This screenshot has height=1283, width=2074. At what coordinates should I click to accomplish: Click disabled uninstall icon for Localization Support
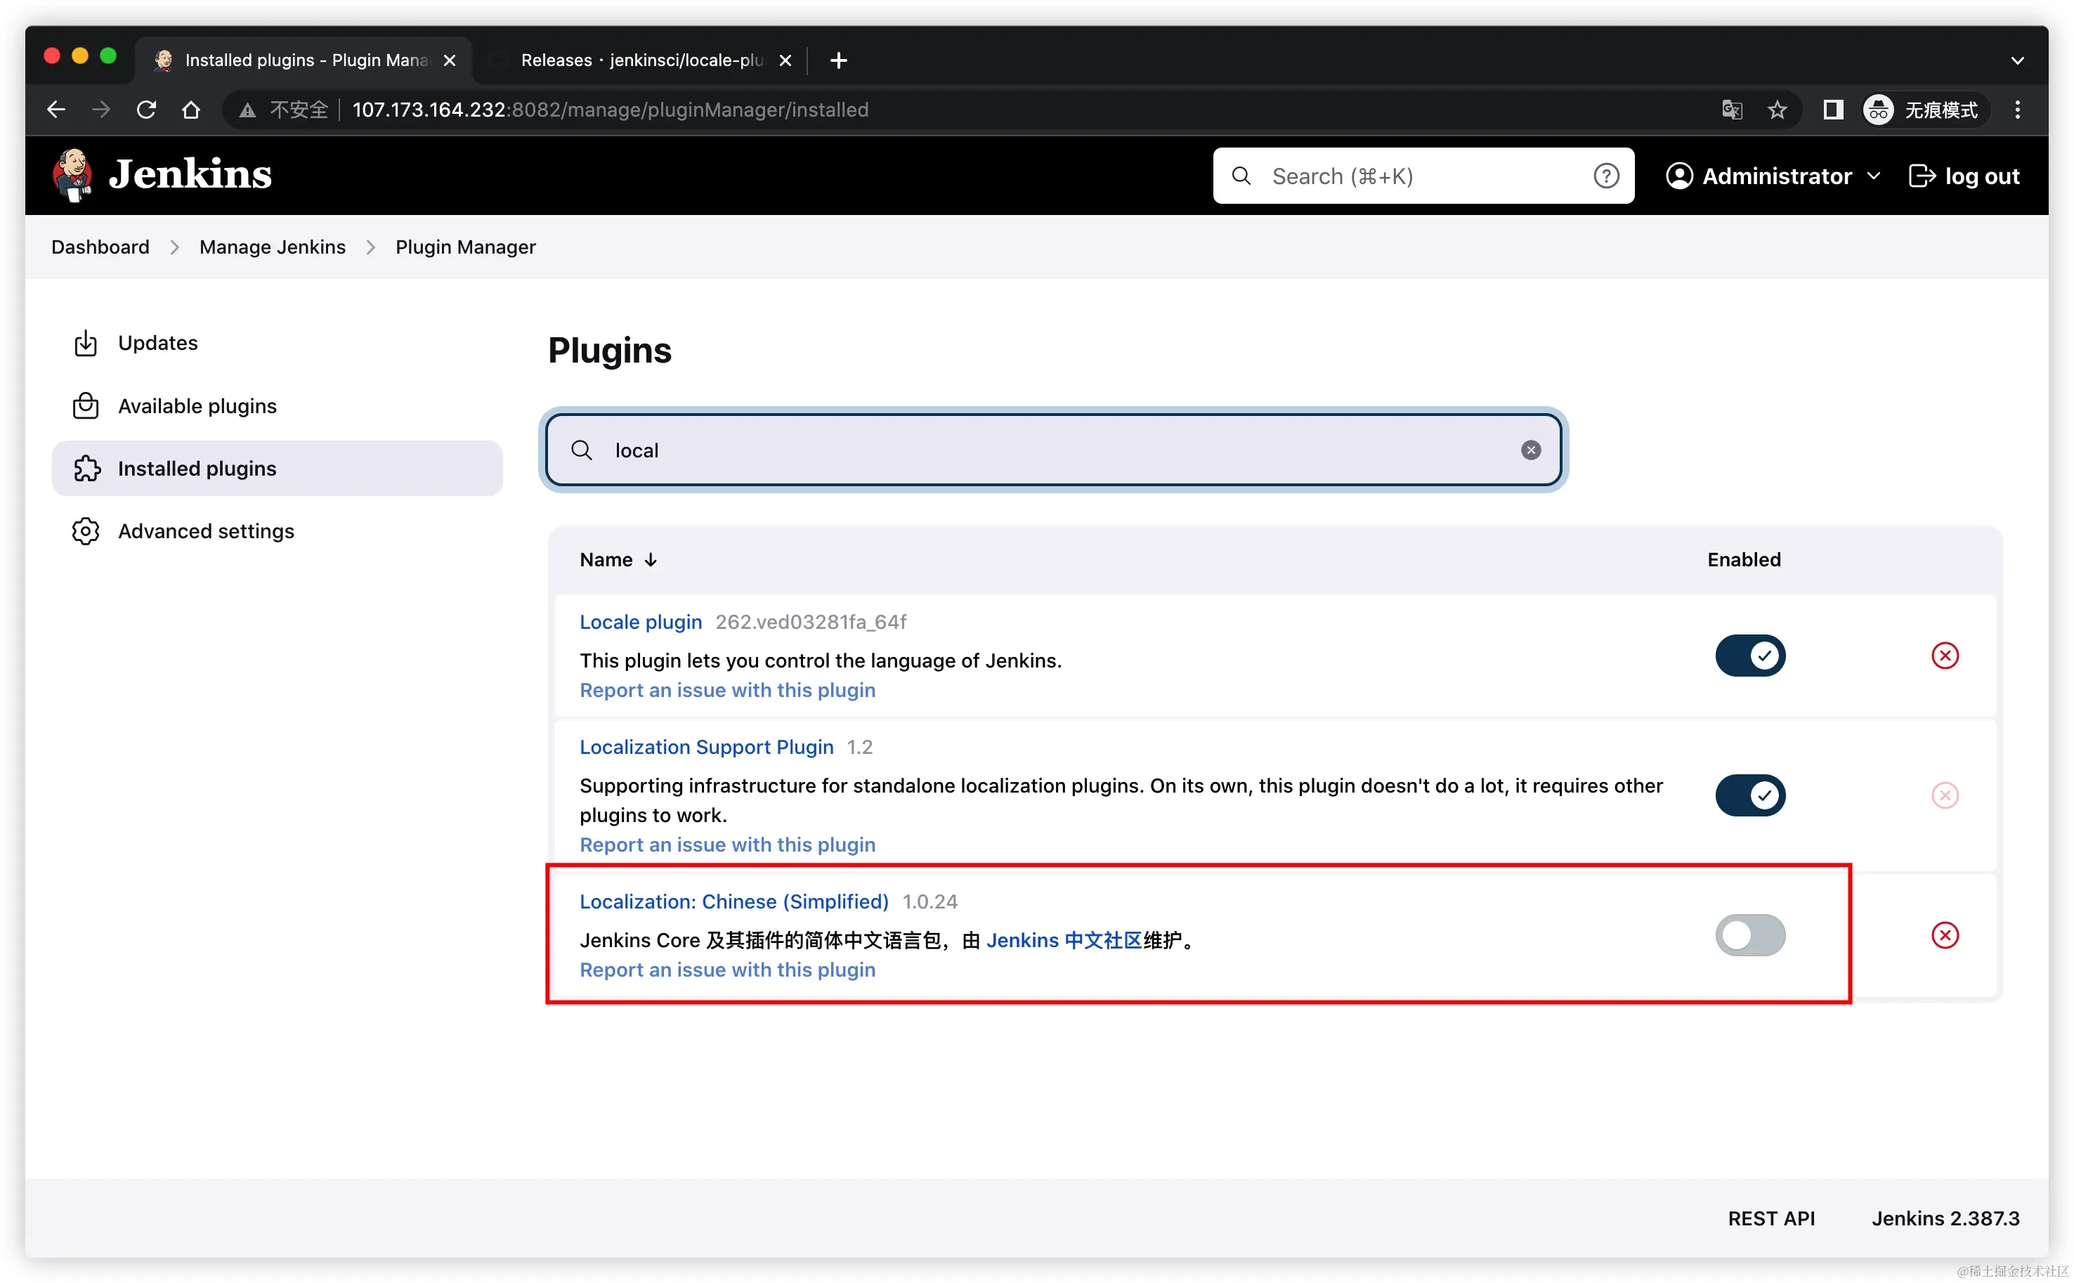(1944, 795)
